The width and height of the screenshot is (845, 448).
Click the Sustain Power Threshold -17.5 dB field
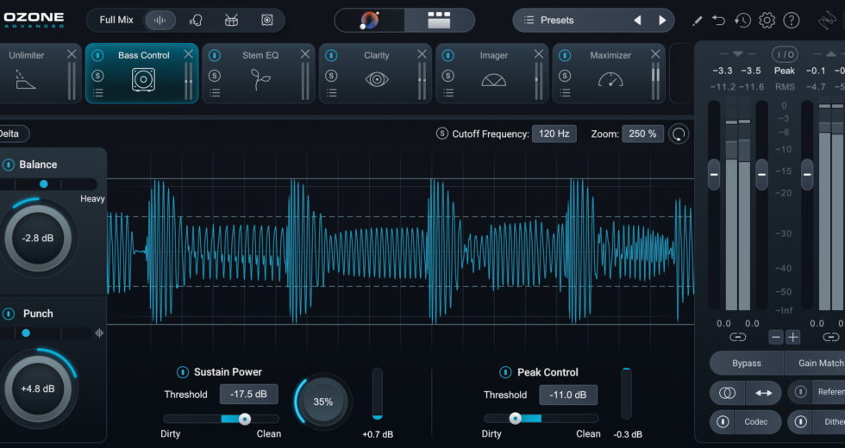pos(248,395)
